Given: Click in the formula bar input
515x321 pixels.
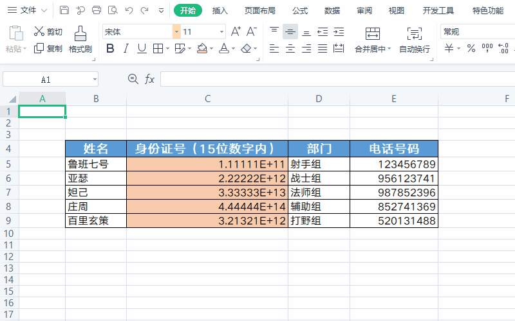Looking at the screenshot, I should [x=337, y=79].
